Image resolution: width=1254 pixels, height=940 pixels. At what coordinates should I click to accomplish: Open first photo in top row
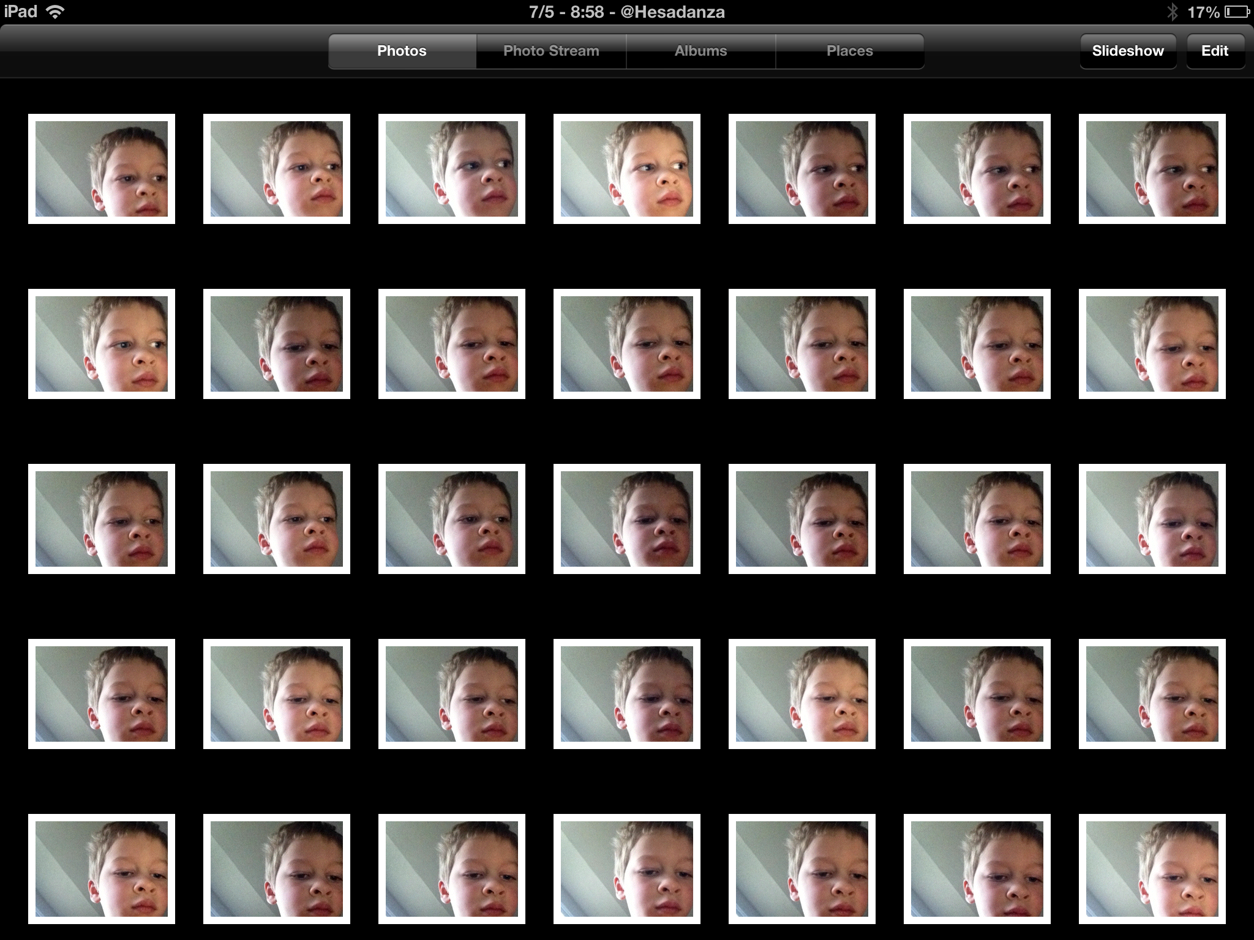coord(102,169)
